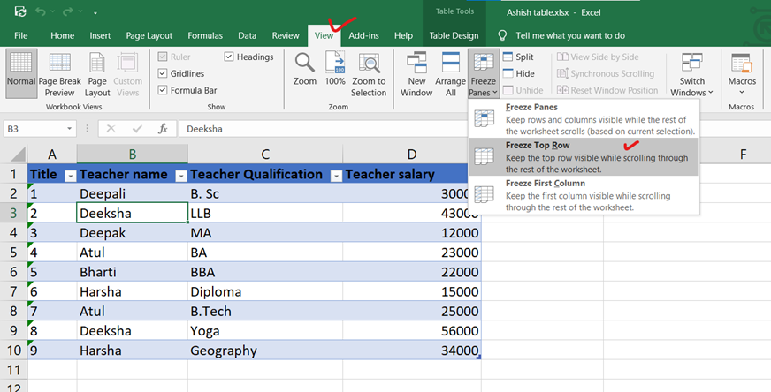Open a New Window
Screen dimensions: 771x392
[x=416, y=66]
